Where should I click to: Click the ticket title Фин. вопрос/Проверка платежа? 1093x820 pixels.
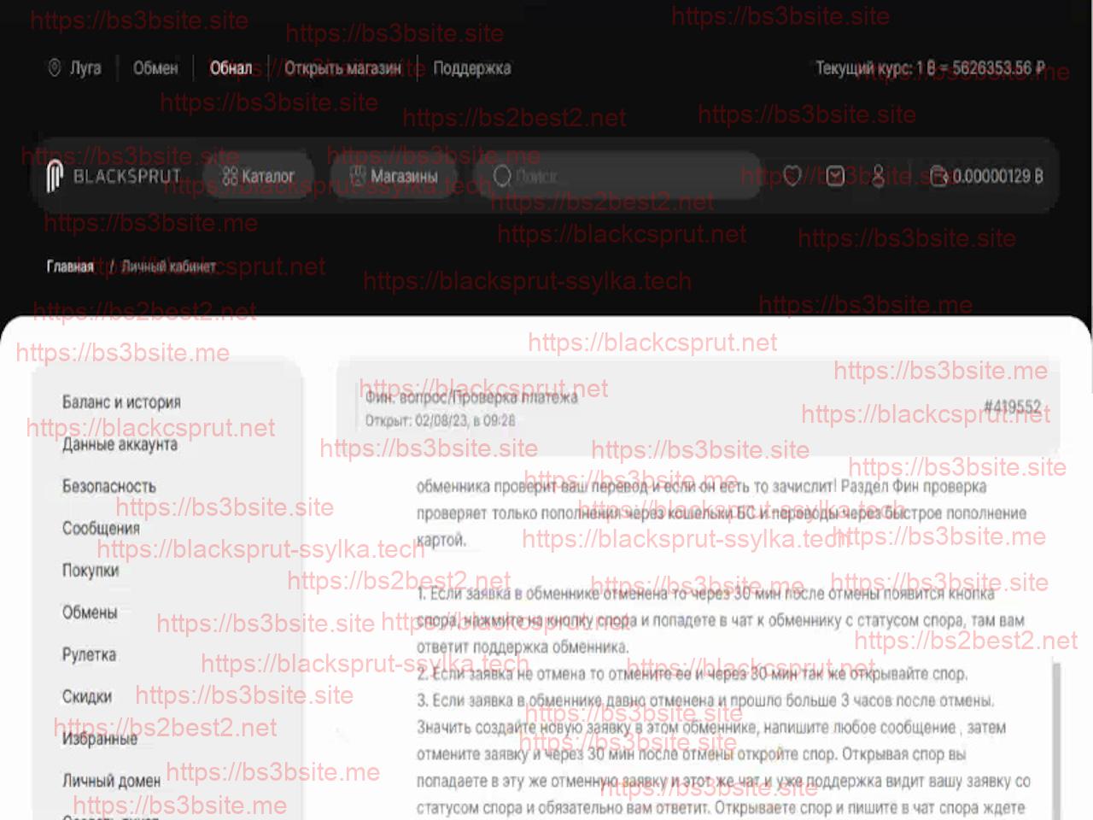tap(471, 396)
